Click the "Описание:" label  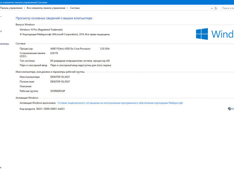coord(26,86)
